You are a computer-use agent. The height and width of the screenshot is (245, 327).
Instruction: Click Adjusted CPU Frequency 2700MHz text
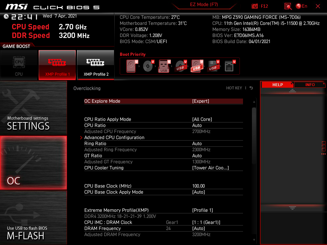point(147,131)
